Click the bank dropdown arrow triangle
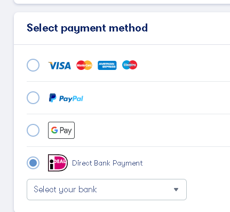 [176, 190]
